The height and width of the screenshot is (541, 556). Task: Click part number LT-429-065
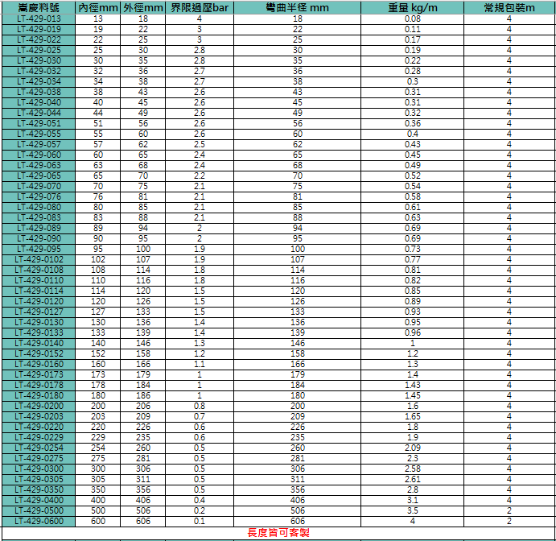(39, 176)
